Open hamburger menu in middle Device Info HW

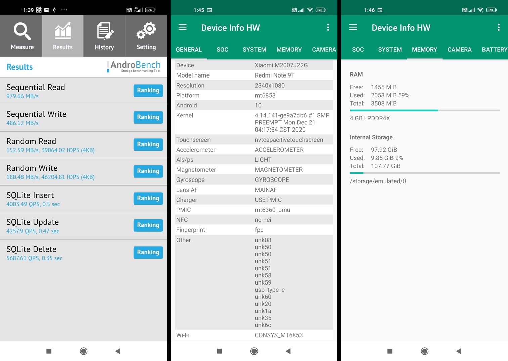click(182, 27)
